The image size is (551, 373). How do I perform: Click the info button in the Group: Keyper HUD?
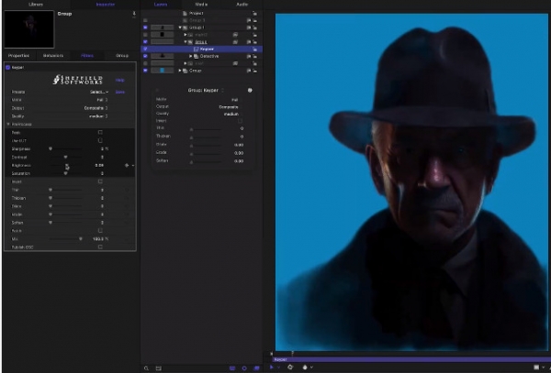pos(250,91)
